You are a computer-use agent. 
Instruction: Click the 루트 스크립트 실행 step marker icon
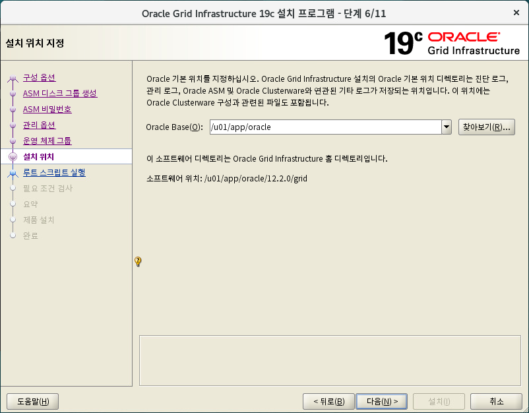(x=13, y=173)
